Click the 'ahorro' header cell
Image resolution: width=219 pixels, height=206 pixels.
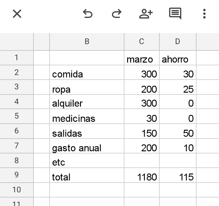[178, 59]
